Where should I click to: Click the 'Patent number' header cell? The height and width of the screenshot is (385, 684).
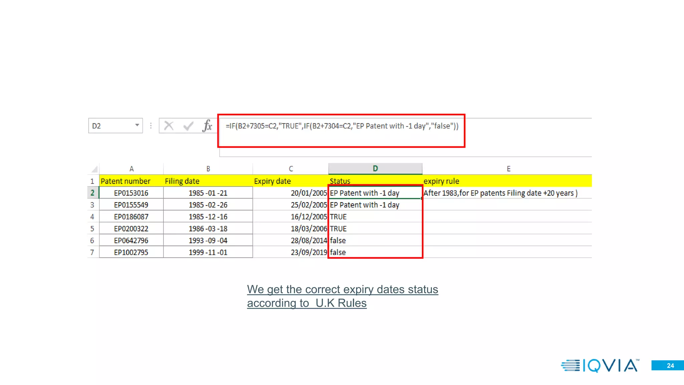[x=131, y=181]
